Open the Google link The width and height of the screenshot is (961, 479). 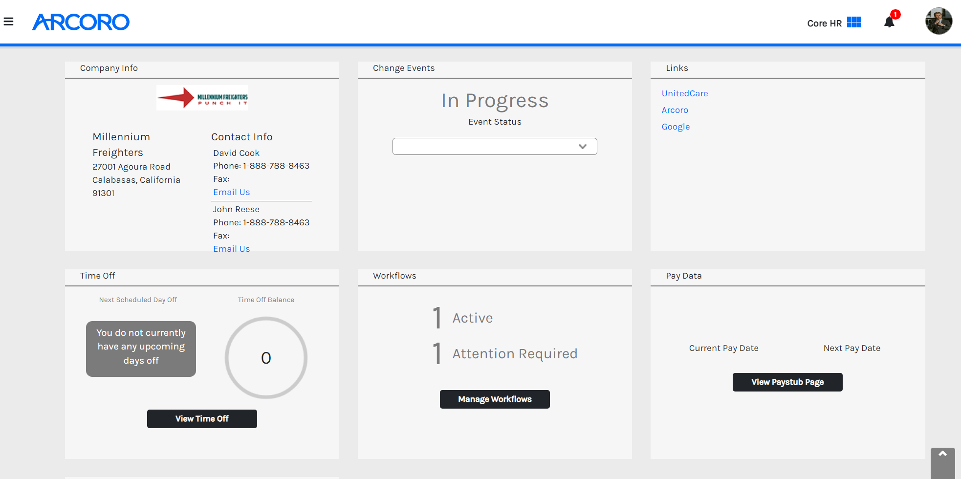[x=676, y=127]
